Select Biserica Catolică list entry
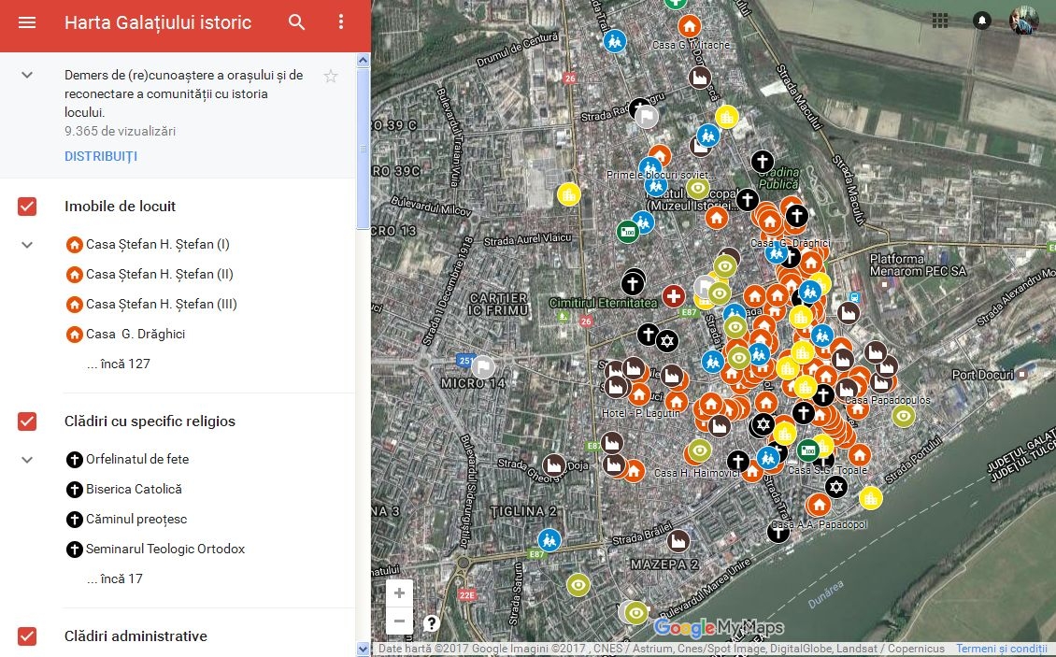This screenshot has height=657, width=1056. (134, 490)
